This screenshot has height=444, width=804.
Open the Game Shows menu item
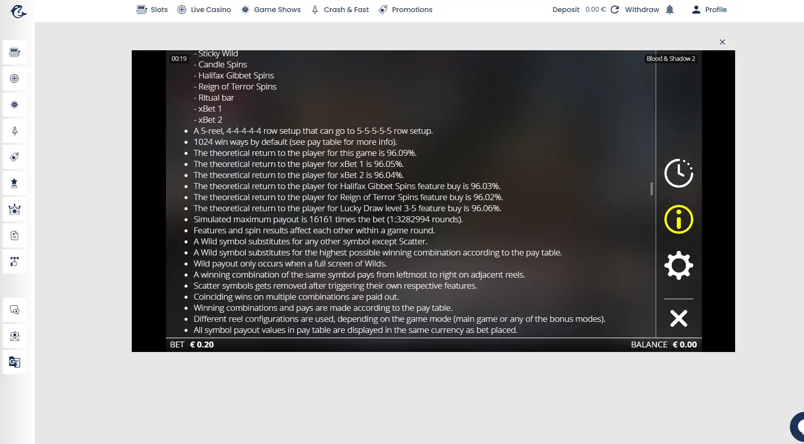point(271,10)
